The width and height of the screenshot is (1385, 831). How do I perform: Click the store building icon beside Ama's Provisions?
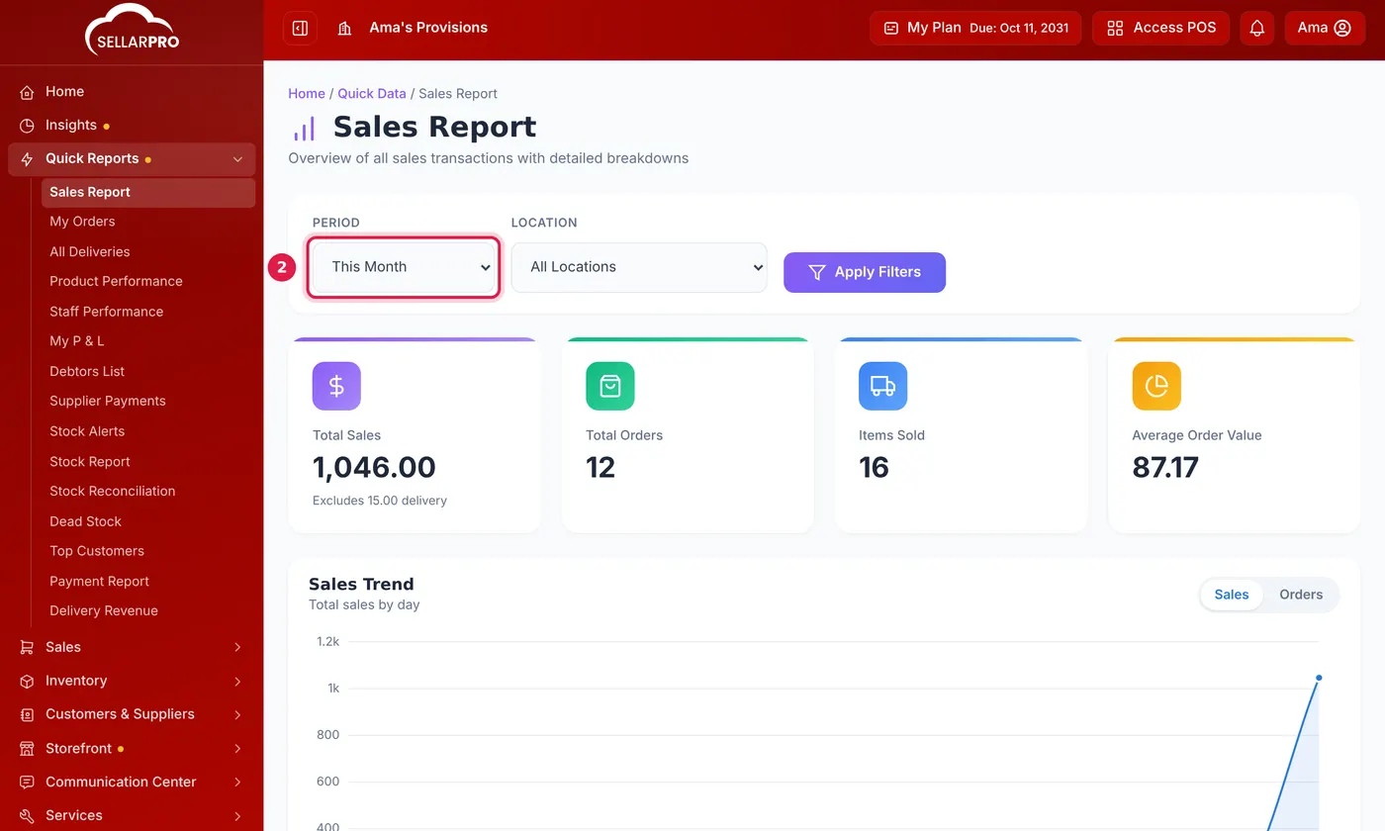pyautogui.click(x=344, y=28)
